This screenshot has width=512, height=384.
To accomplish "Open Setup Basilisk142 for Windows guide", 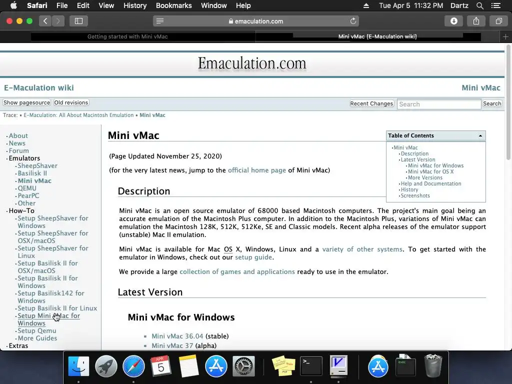I will pyautogui.click(x=51, y=297).
